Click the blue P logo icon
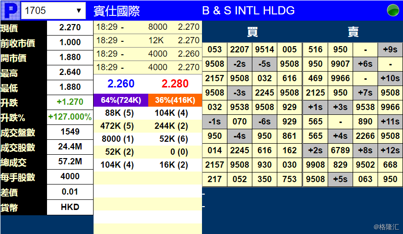 pos(10,11)
